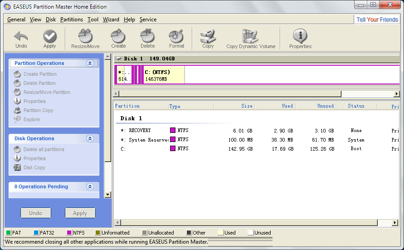Viewport: 404px width, 250px height.
Task: Click the sidebar Apply button
Action: (80, 213)
